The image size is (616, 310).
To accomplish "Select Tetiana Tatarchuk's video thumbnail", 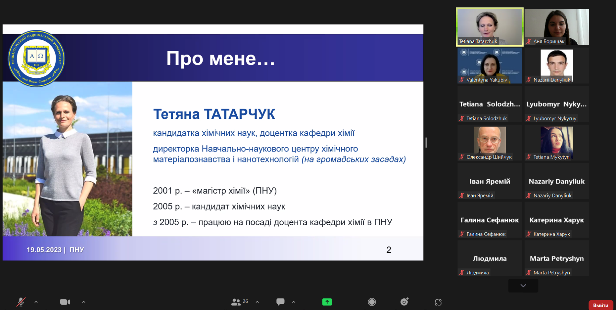I will [x=489, y=27].
